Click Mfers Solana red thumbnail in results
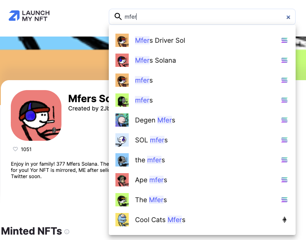The width and height of the screenshot is (306, 240). pyautogui.click(x=122, y=60)
